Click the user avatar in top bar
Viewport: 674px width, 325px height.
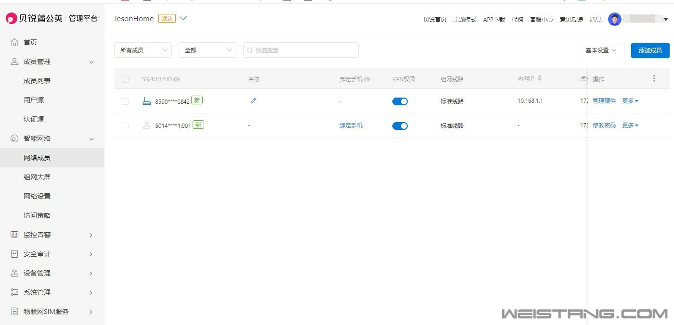(x=614, y=19)
